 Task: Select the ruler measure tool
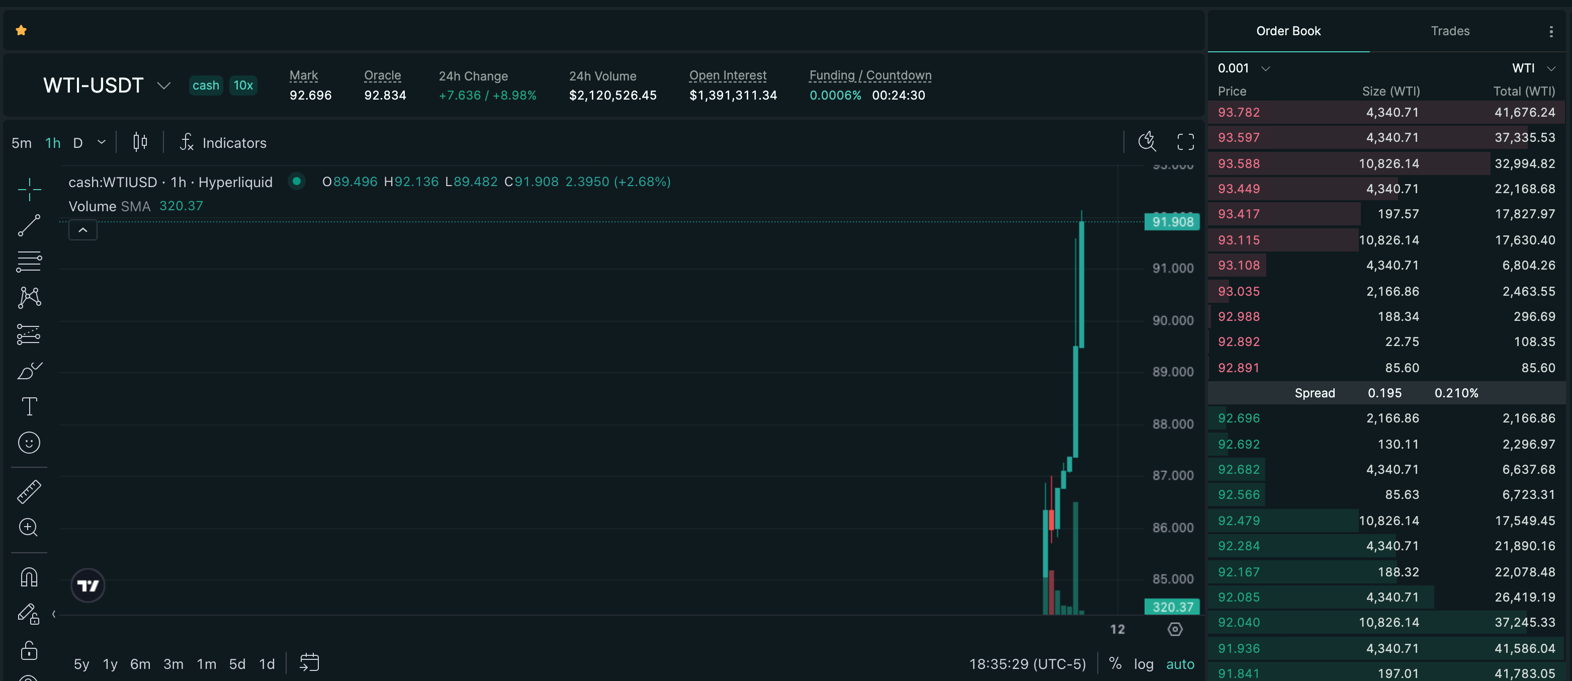(x=29, y=491)
